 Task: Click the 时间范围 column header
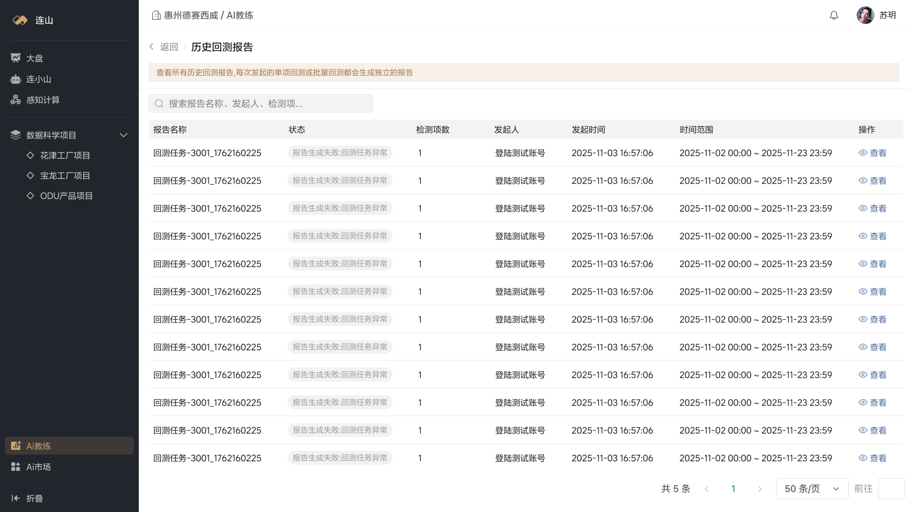coord(696,129)
